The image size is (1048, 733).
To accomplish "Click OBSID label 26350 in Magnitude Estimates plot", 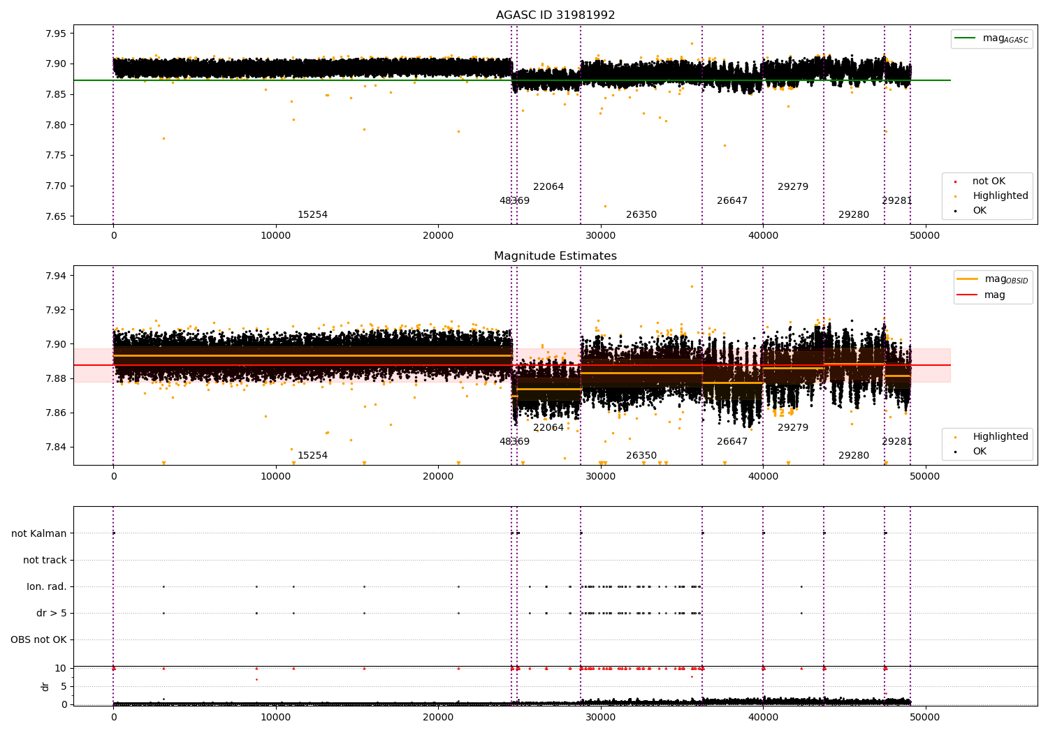I will [x=641, y=456].
